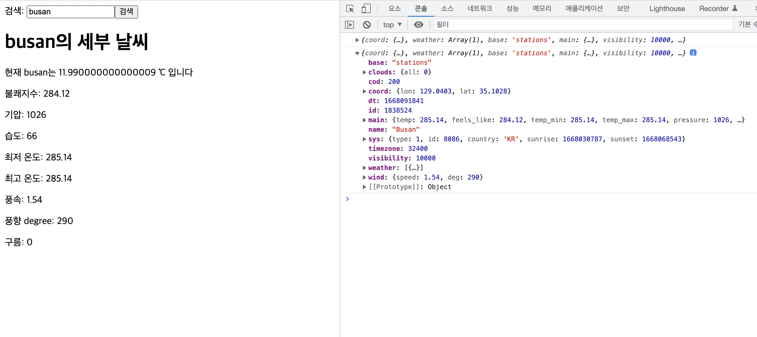Open the 요소 elements tab
This screenshot has width=757, height=337.
coord(394,9)
